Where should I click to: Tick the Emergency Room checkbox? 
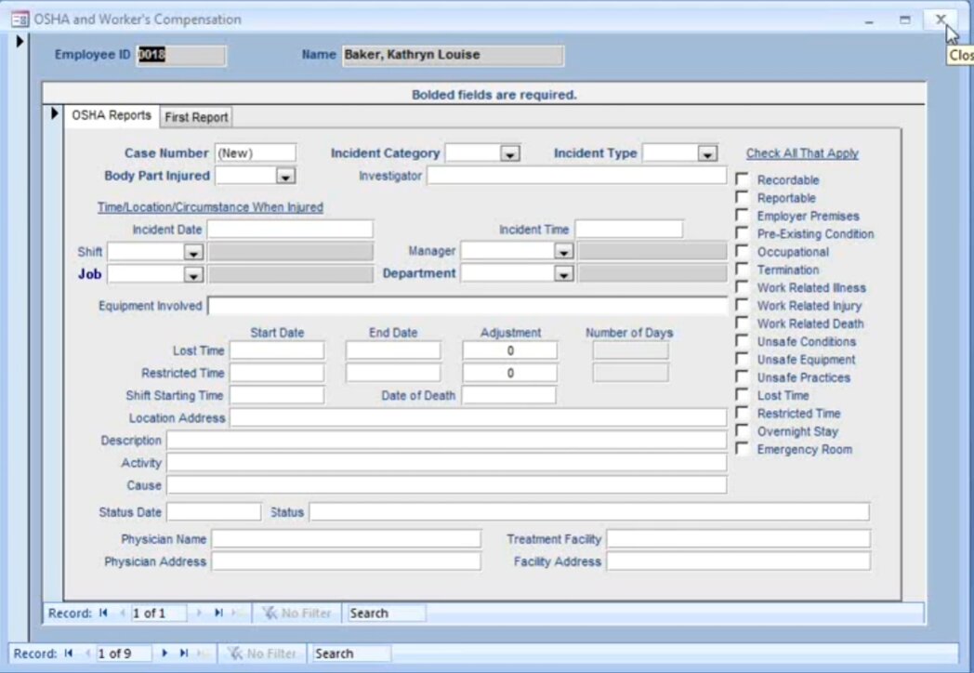742,449
